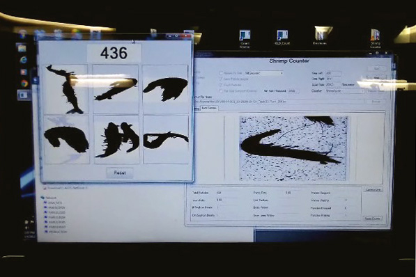Open the Windows Start orb

click(x=23, y=33)
